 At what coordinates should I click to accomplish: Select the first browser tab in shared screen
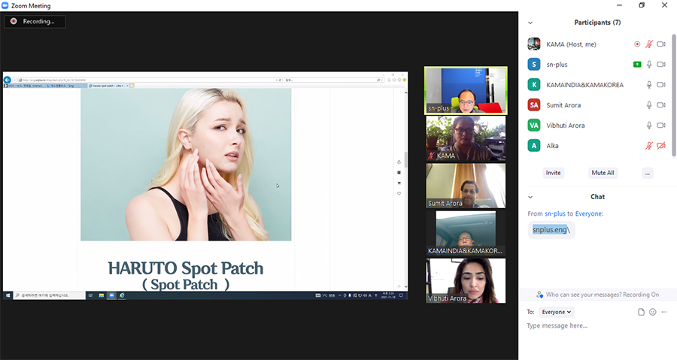(x=24, y=86)
